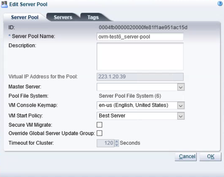This screenshot has width=224, height=177.
Task: Click the Server Pool Name text field
Action: click(140, 37)
